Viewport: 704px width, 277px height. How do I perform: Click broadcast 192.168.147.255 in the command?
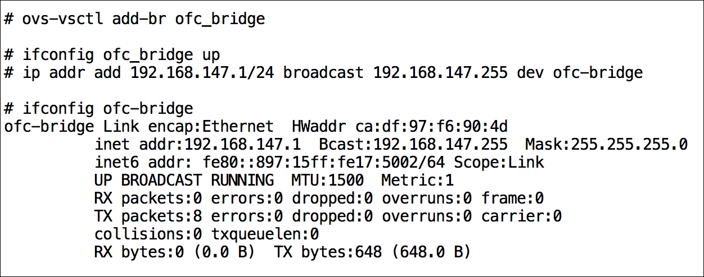[395, 73]
